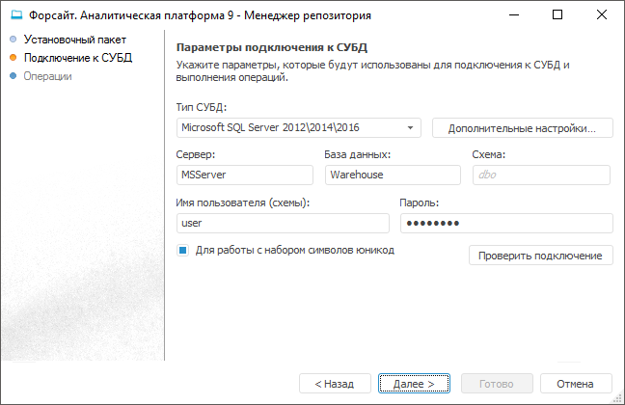Screen dimensions: 625x405
Task: Click the База данных input field
Action: point(393,175)
